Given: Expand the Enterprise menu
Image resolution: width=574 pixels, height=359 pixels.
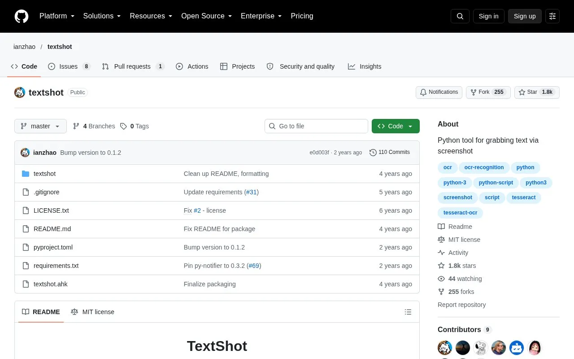Looking at the screenshot, I should pyautogui.click(x=261, y=16).
